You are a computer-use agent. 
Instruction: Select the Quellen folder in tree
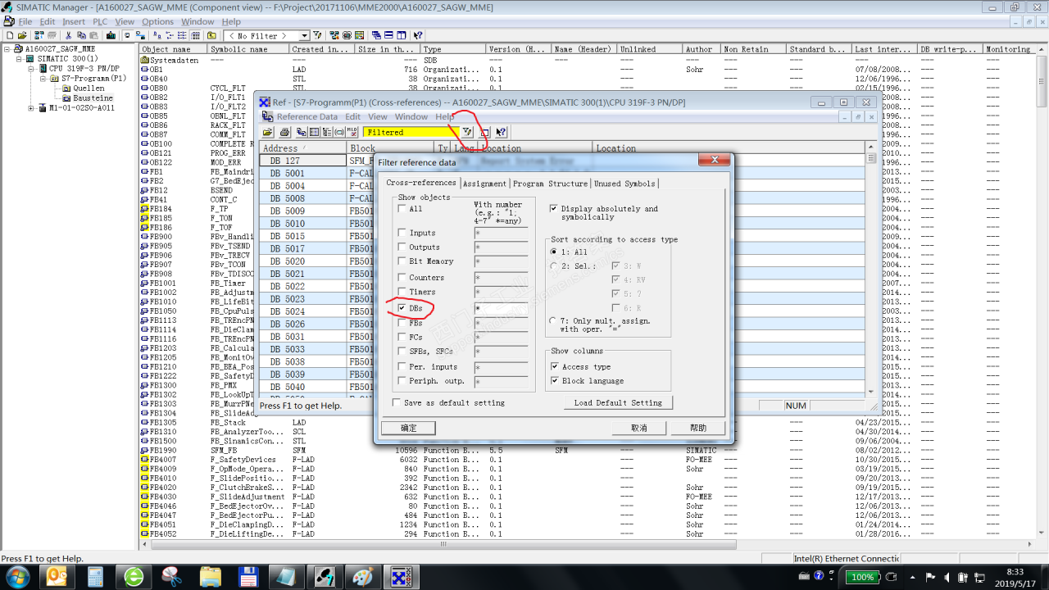click(x=89, y=88)
